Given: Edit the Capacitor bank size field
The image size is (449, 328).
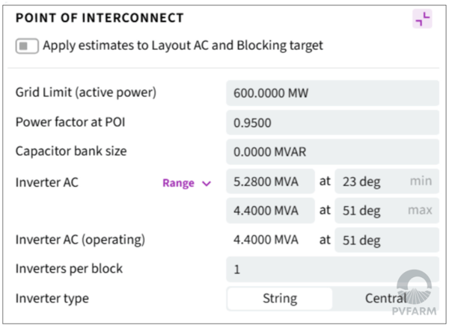Looking at the screenshot, I should (332, 152).
